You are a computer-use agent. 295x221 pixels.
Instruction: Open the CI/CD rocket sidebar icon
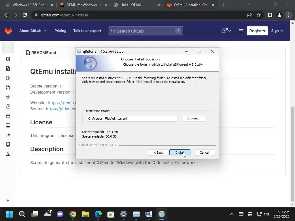8,97
